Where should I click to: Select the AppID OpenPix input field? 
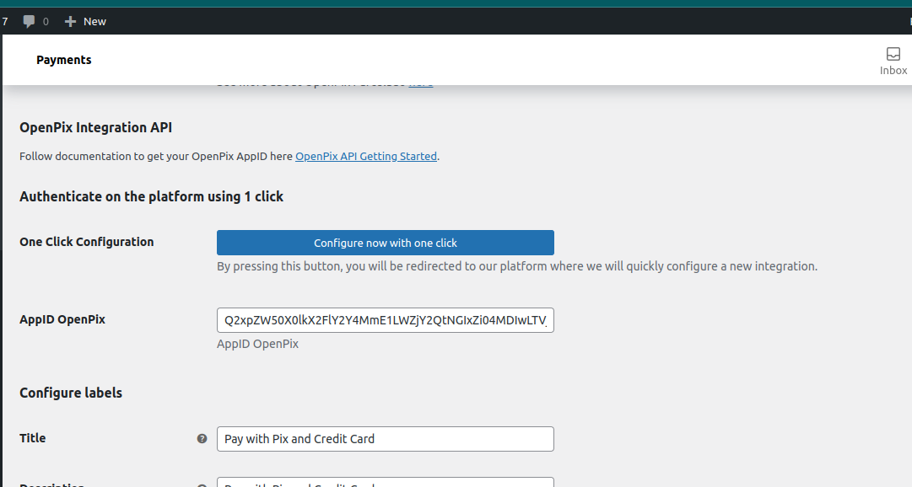tap(385, 320)
